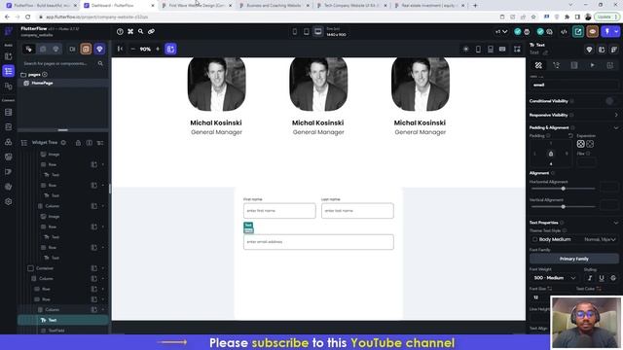Zoom out canvas with minus icon
Image resolution: width=623 pixels, height=350 pixels.
coord(133,49)
